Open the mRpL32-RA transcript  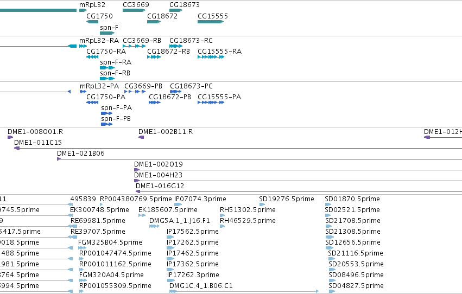[x=83, y=46]
